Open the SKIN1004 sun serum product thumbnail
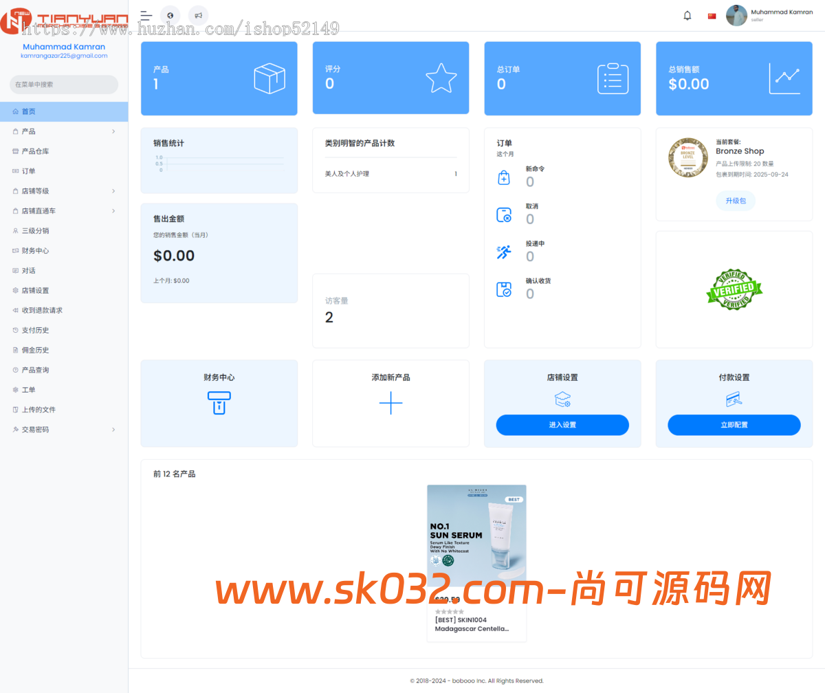This screenshot has height=693, width=825. 476,536
